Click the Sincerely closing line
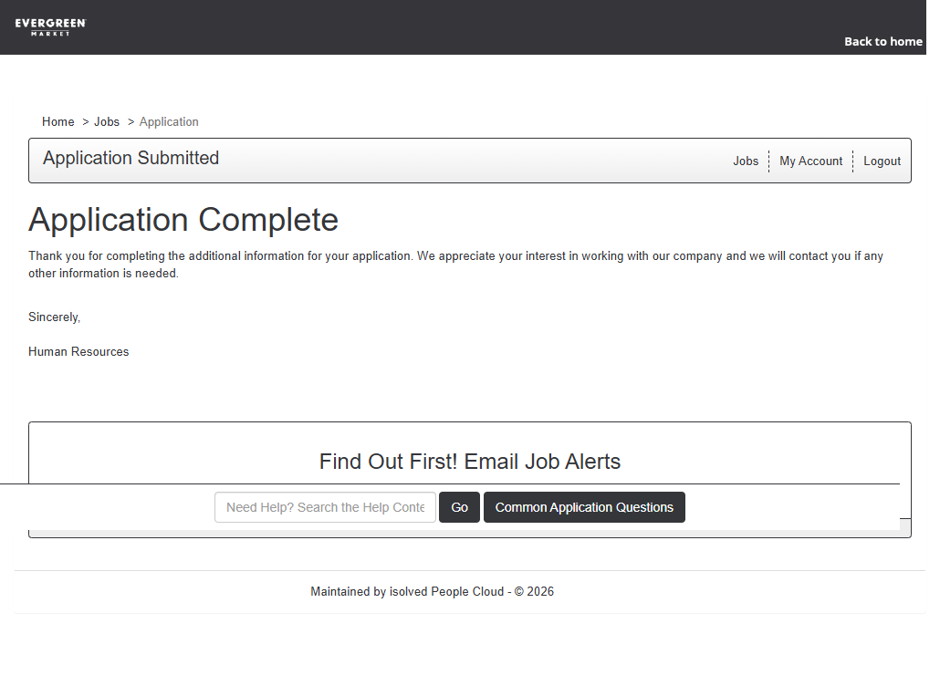 pos(54,317)
